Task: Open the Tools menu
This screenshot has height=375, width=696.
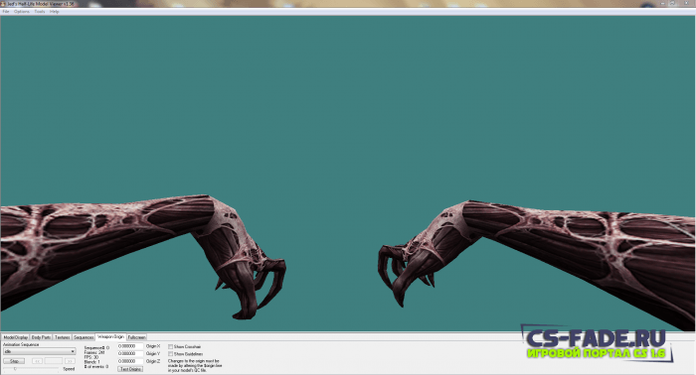Action: pyautogui.click(x=40, y=12)
